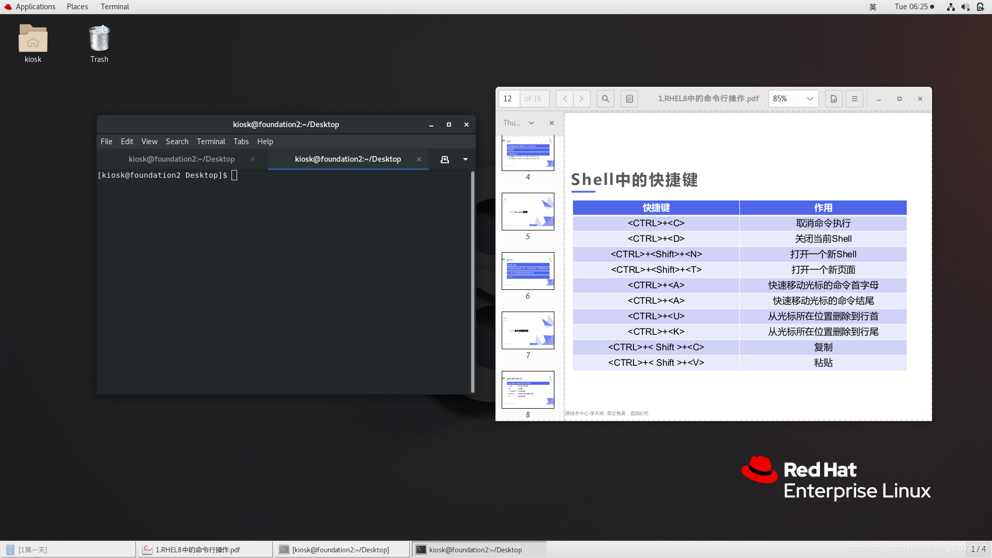Screen dimensions: 992x558
Task: Click the previous page navigation arrow
Action: tap(564, 99)
